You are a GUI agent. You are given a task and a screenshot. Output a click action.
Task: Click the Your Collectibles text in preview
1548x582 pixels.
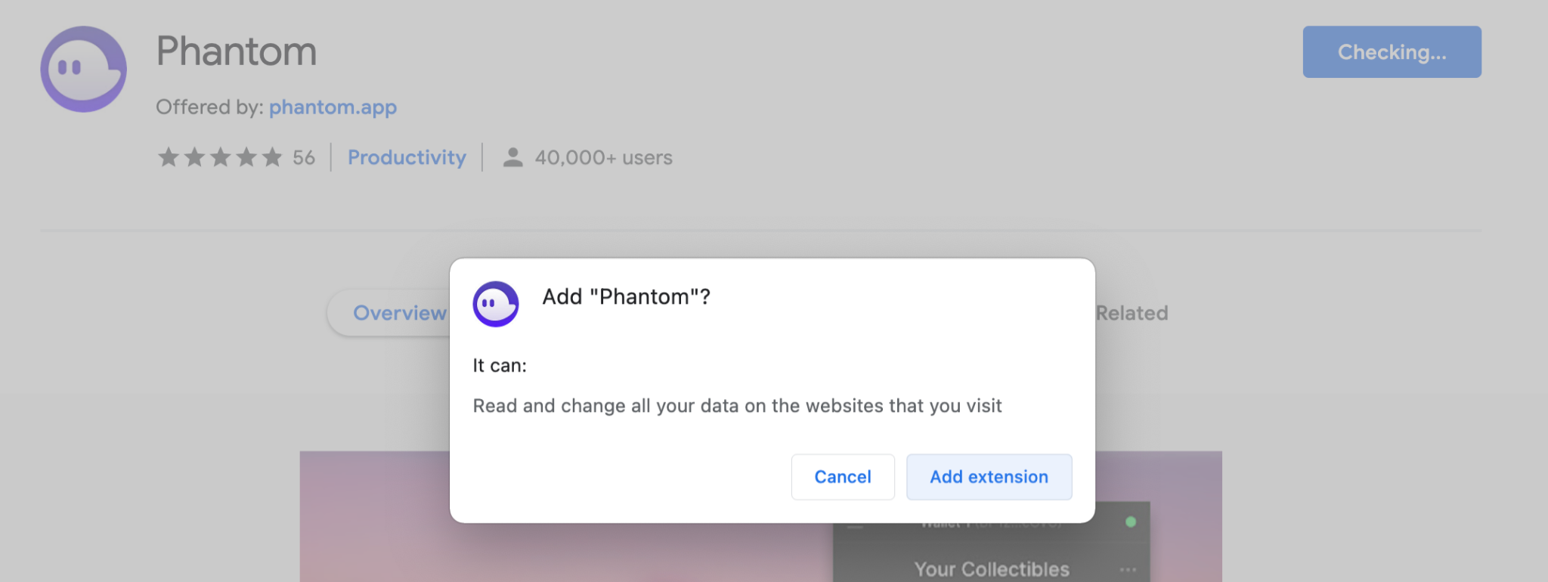click(x=992, y=569)
